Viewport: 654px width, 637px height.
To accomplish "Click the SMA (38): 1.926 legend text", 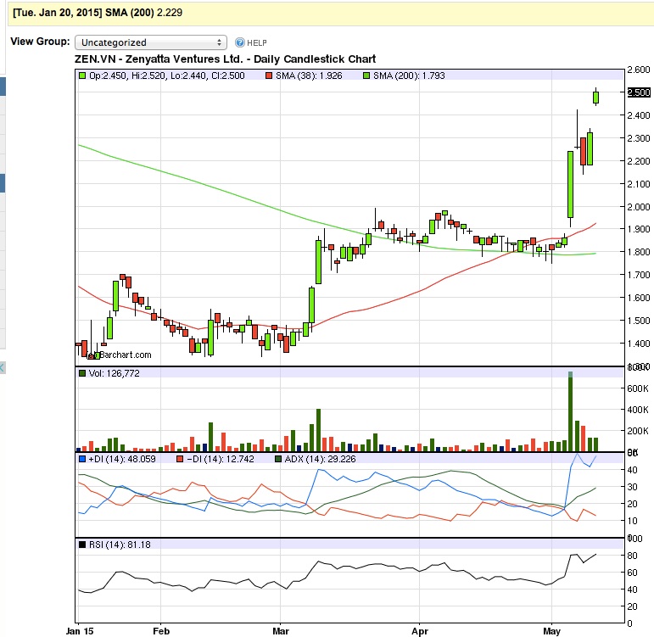I will click(309, 76).
